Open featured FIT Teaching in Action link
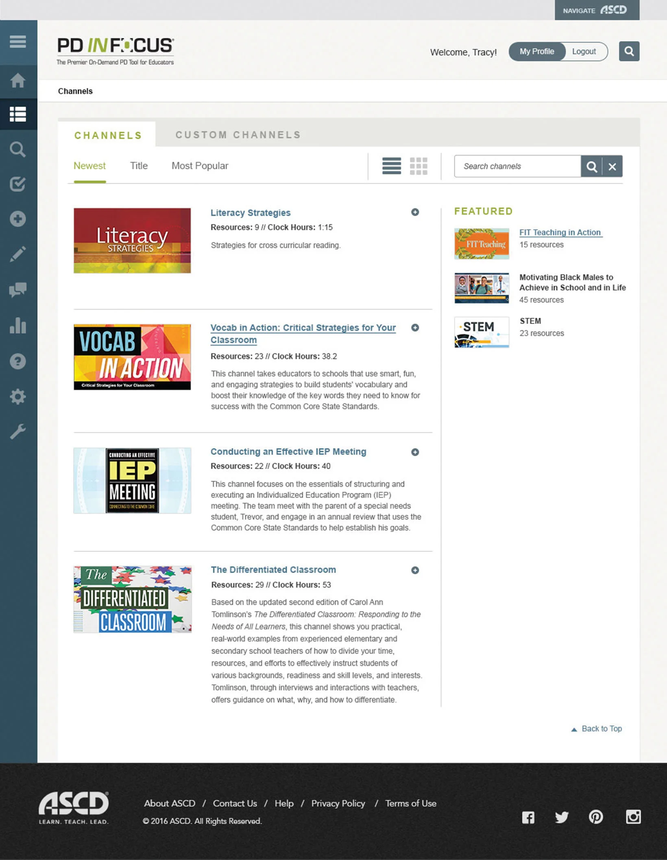 (560, 232)
